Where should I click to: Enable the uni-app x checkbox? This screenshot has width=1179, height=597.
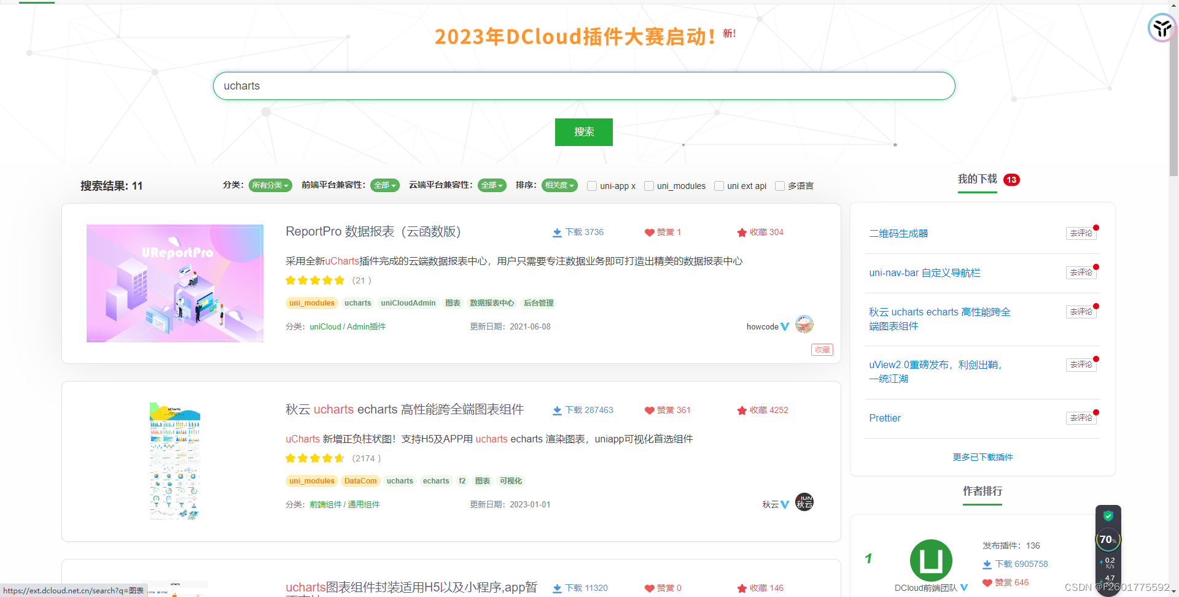coord(591,186)
